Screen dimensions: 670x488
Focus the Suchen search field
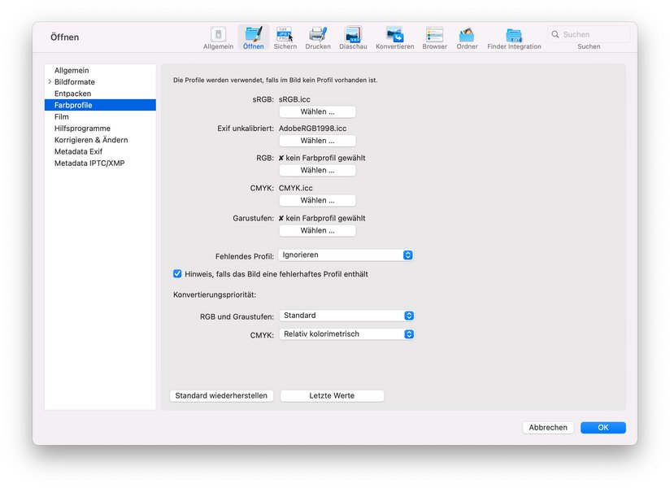coord(589,34)
